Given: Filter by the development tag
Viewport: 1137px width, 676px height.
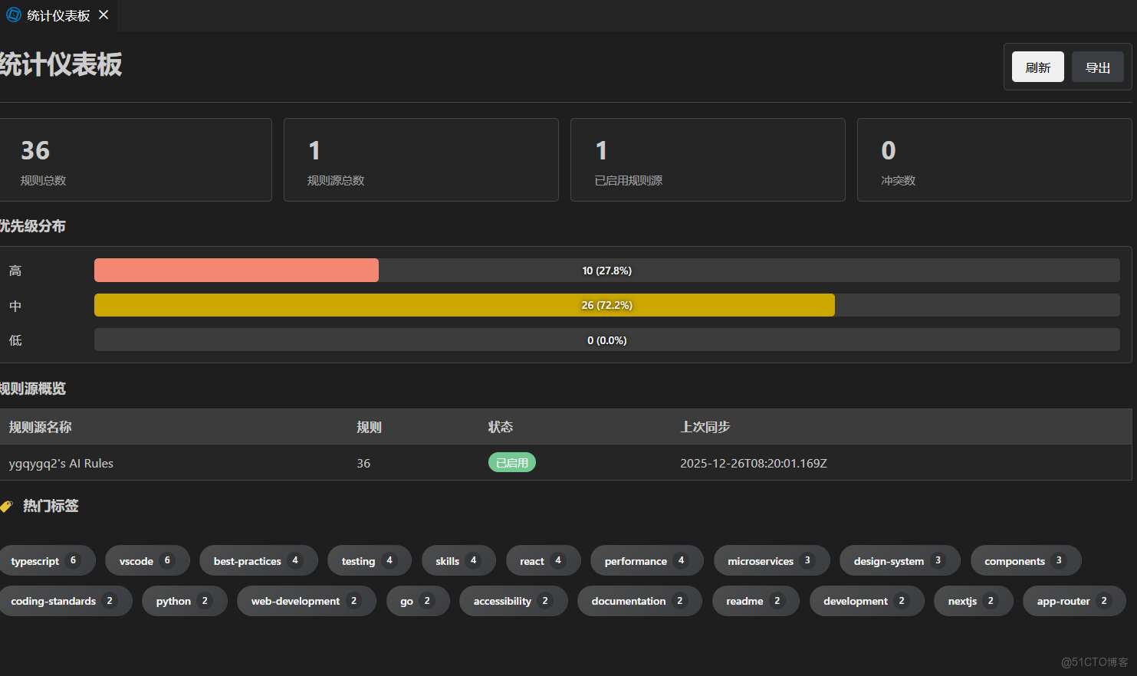Looking at the screenshot, I should click(x=866, y=601).
